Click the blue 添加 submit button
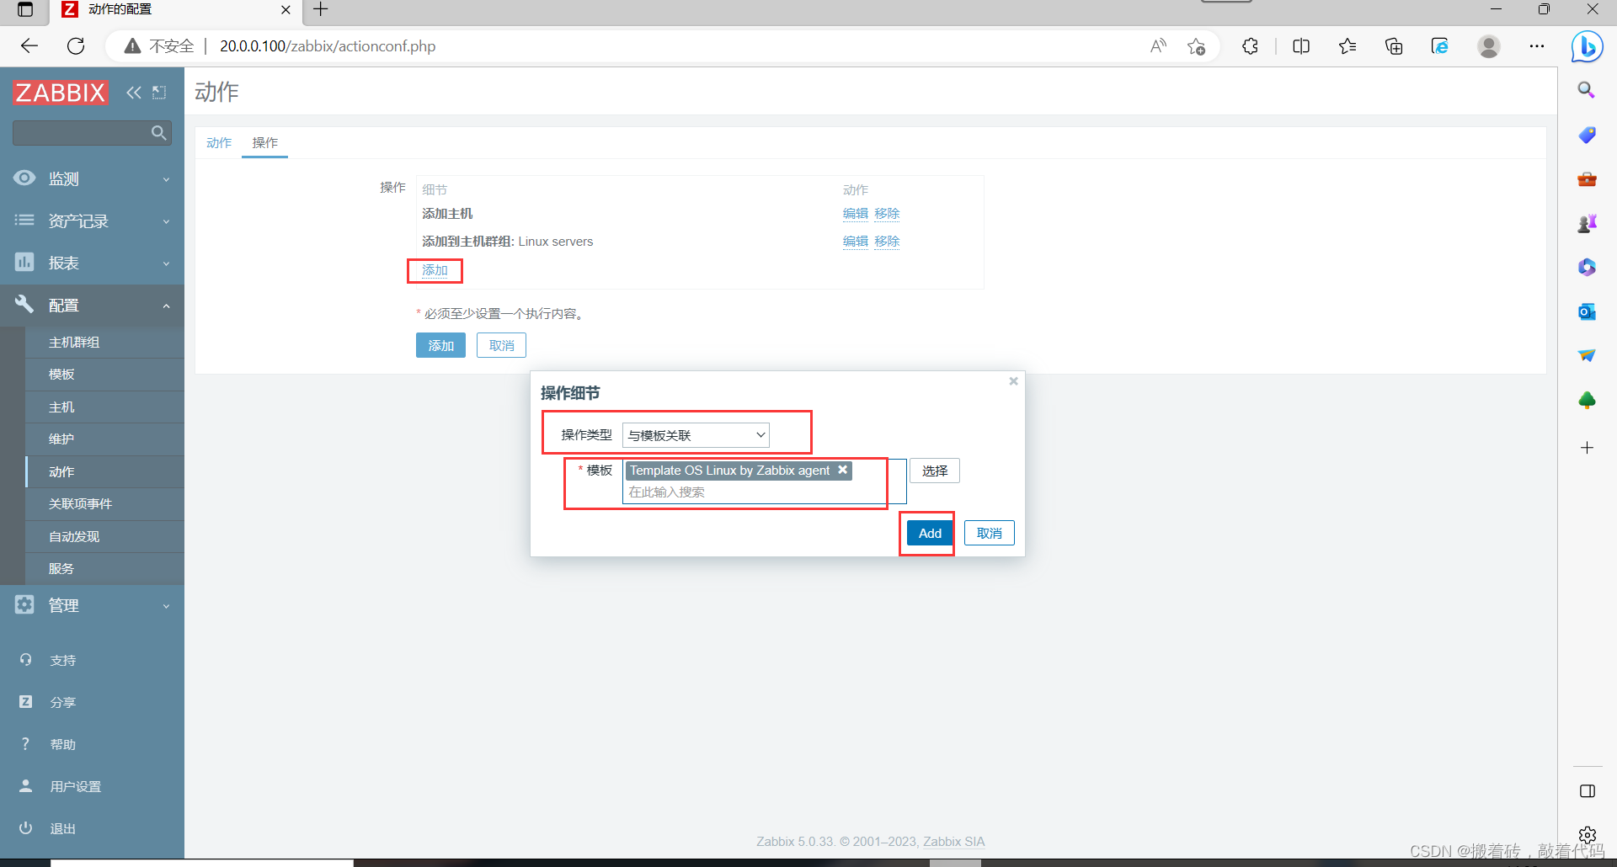Viewport: 1617px width, 867px height. pyautogui.click(x=440, y=345)
